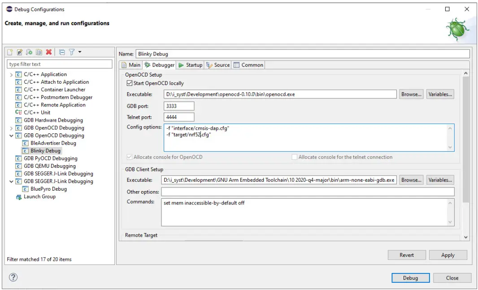Click GDB client Executable path field

coord(278,180)
